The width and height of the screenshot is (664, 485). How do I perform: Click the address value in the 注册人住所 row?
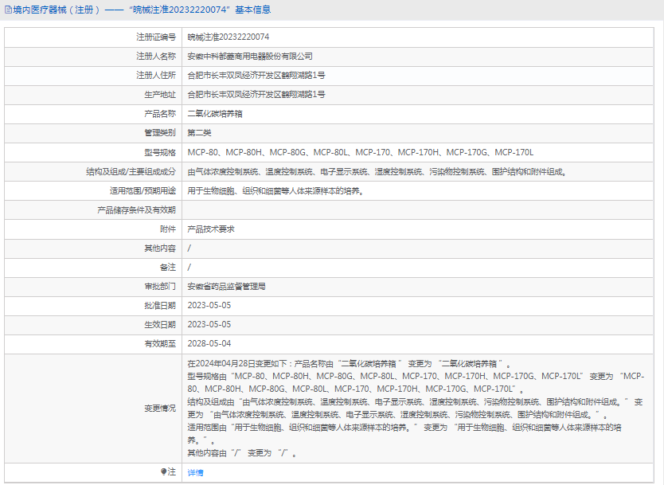[x=256, y=76]
